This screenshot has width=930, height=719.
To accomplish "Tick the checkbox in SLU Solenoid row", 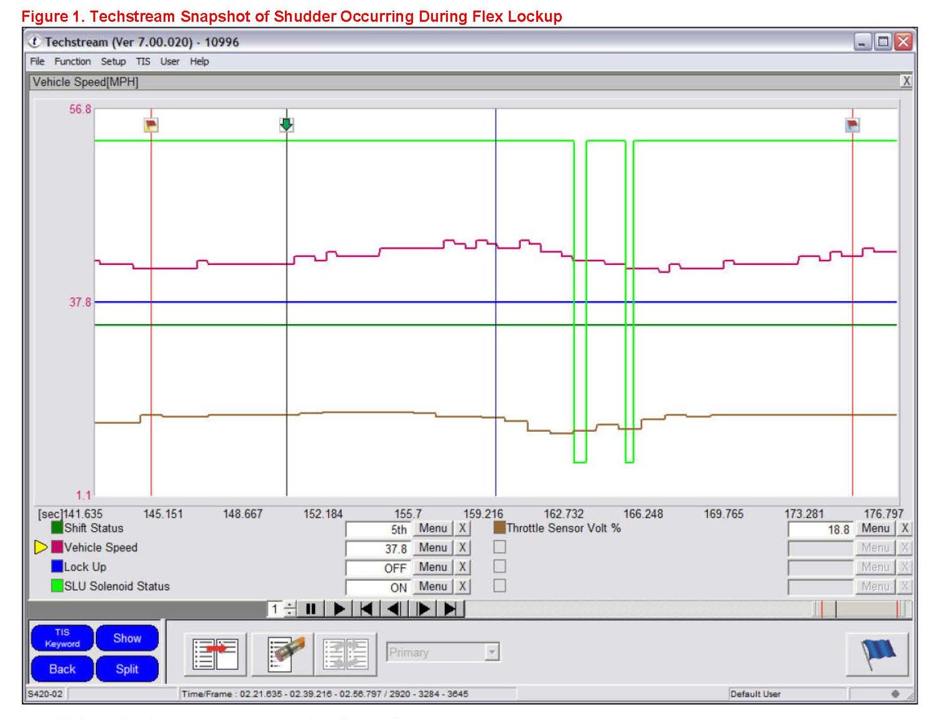I will click(500, 586).
